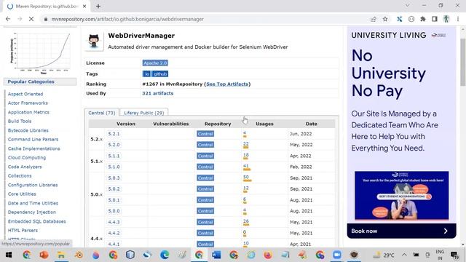This screenshot has width=466, height=262.
Task: Open the Dependency Injection category
Action: coord(32,212)
